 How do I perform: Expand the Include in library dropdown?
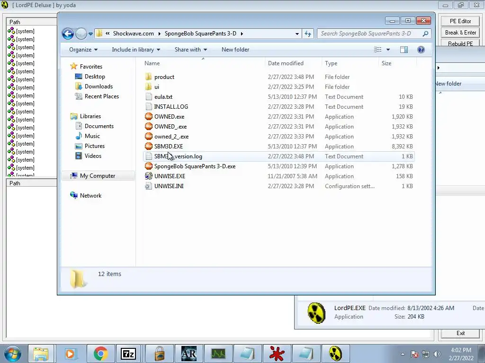tap(136, 50)
